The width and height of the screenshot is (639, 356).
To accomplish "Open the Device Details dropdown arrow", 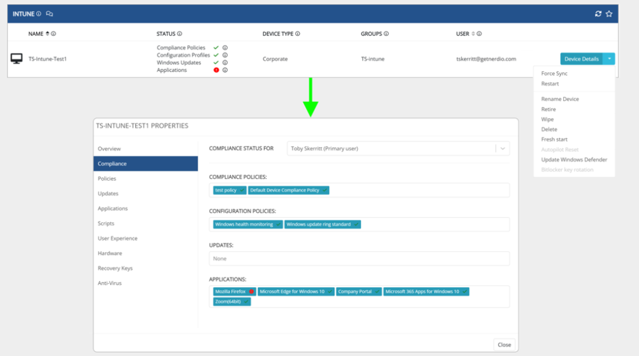I will [x=609, y=59].
